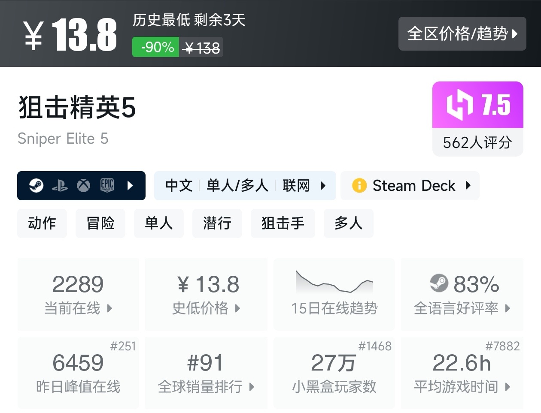The width and height of the screenshot is (541, 413).
Task: Click the Steam Deck info icon
Action: 359,186
